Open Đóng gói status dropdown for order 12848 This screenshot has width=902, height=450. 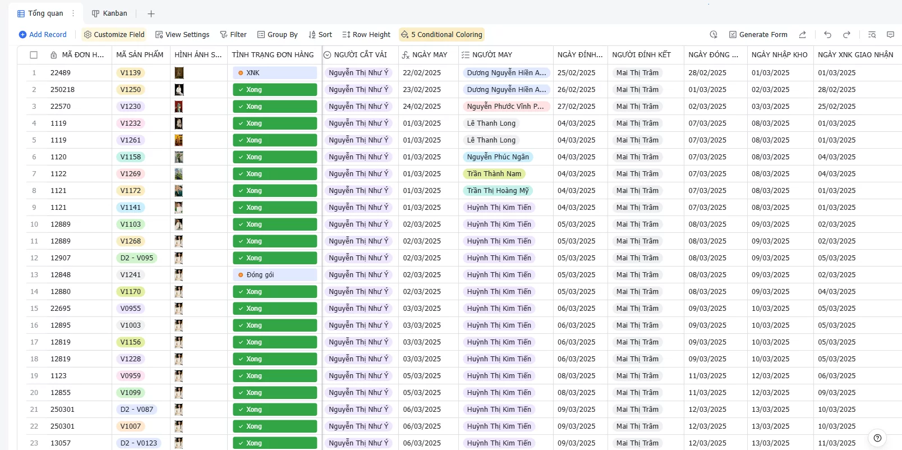[x=275, y=275]
